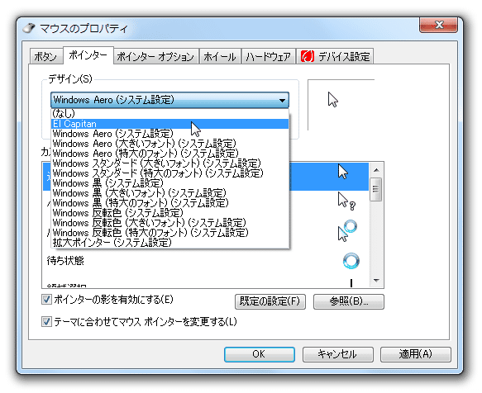Screen dimensions: 482x393
Task: Open the ハードウェア tab
Action: pyautogui.click(x=269, y=56)
